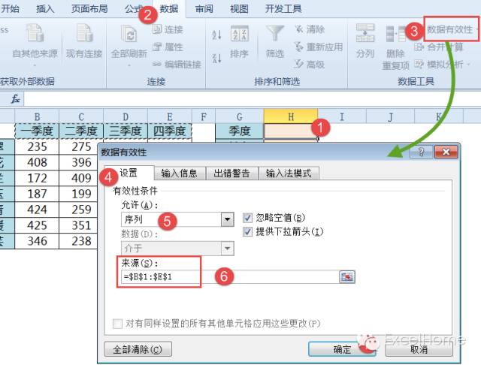Click the range selector icon beside source field

(346, 277)
